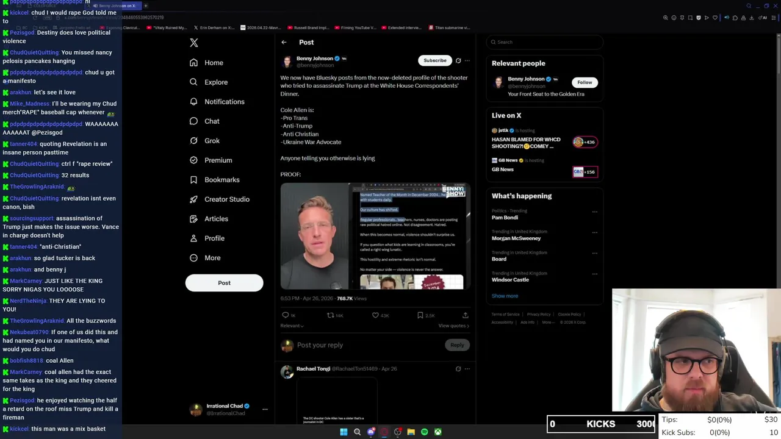Screen dimensions: 781x439
Task: Expand the Relevant sort dropdown
Action: click(292, 326)
